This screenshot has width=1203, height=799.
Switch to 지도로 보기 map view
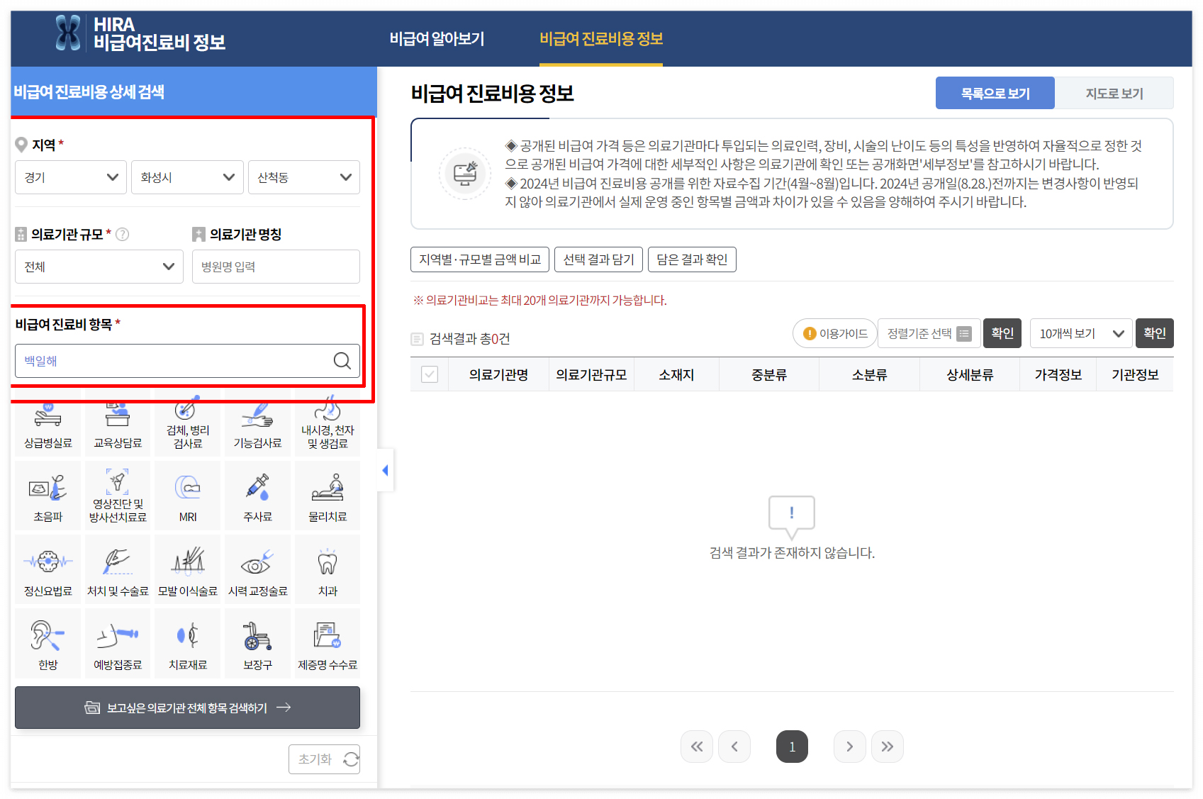point(1114,93)
